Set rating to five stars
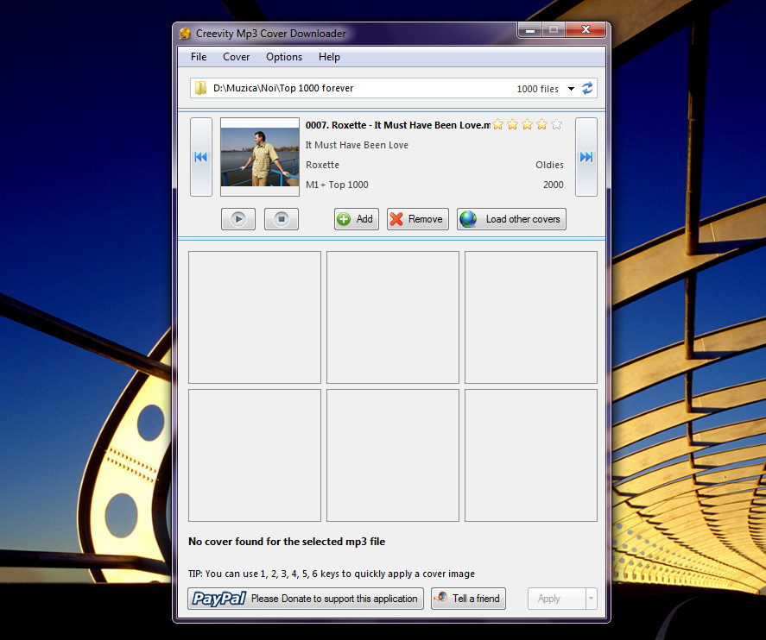 pyautogui.click(x=556, y=125)
